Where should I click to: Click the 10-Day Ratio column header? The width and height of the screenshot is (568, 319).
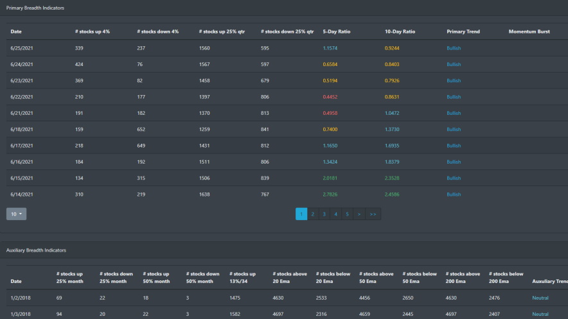(x=400, y=31)
